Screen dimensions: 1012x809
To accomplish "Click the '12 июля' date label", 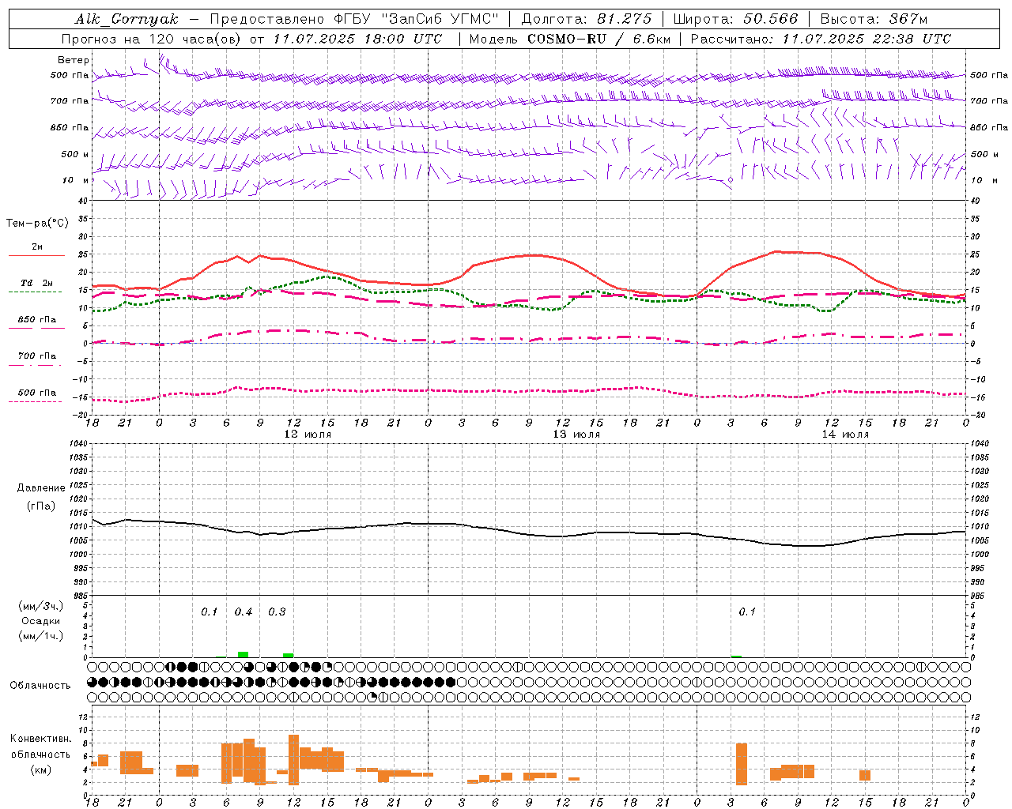I will pos(308,435).
